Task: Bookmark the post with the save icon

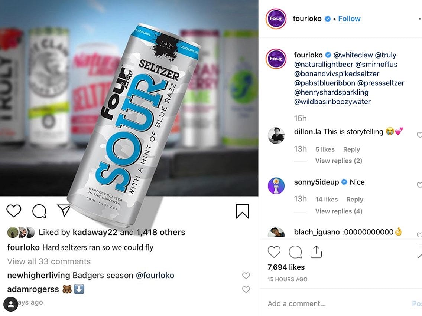Action: click(x=242, y=211)
